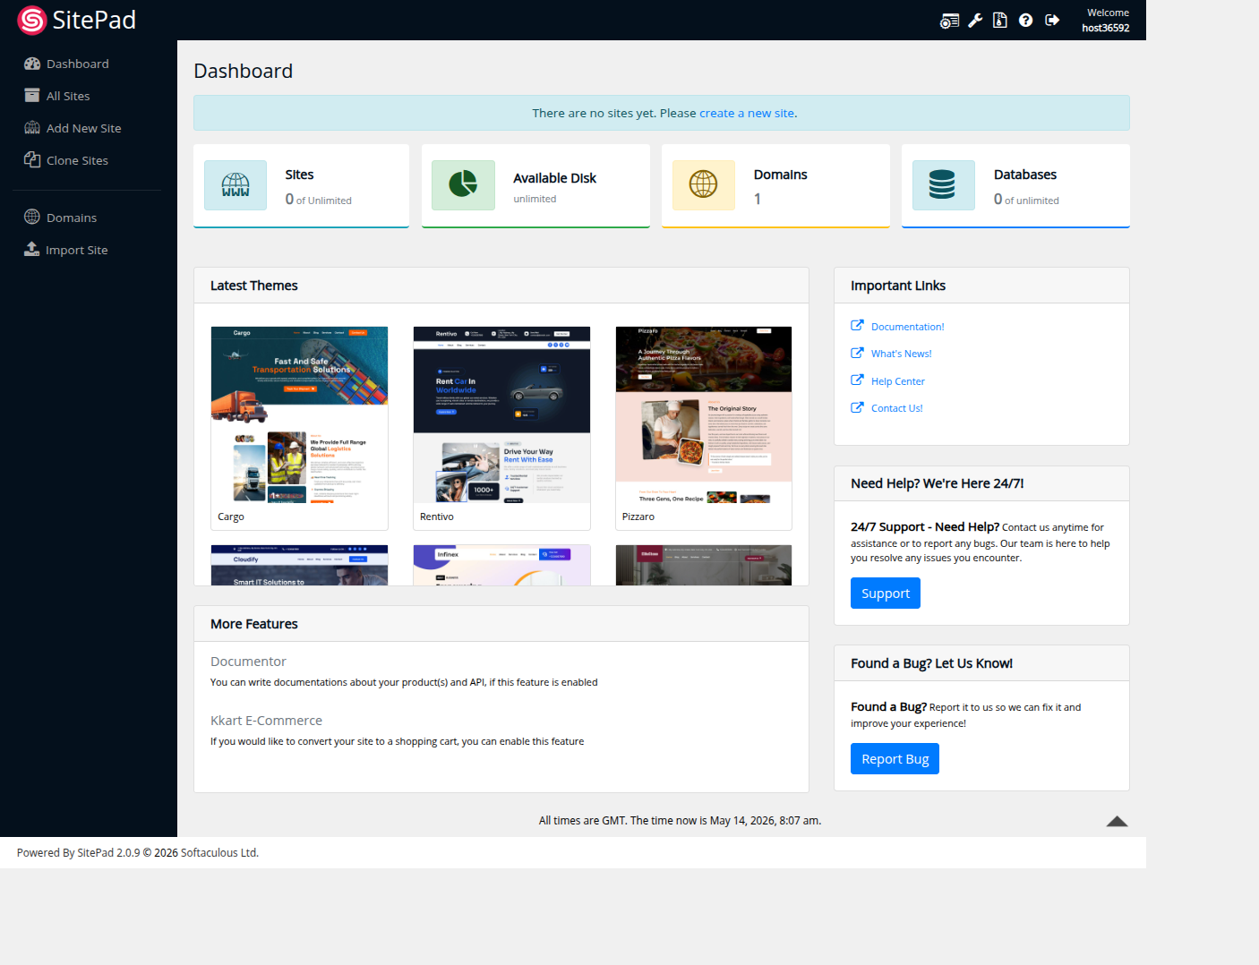Click the external-link icon beside Contact Us!
The width and height of the screenshot is (1259, 965).
857,407
